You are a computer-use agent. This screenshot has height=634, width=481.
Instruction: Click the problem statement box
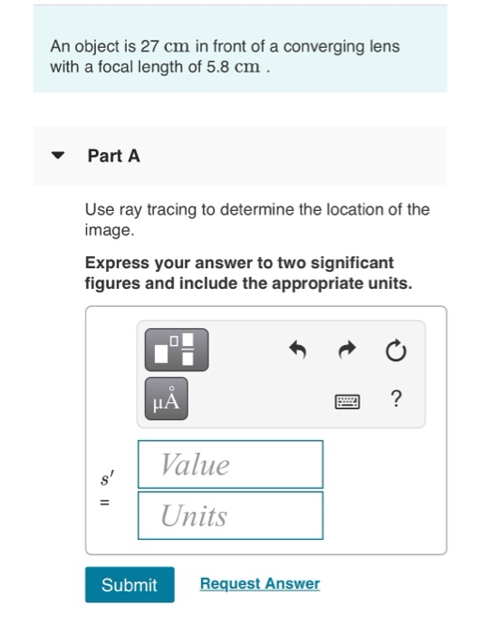(x=240, y=49)
